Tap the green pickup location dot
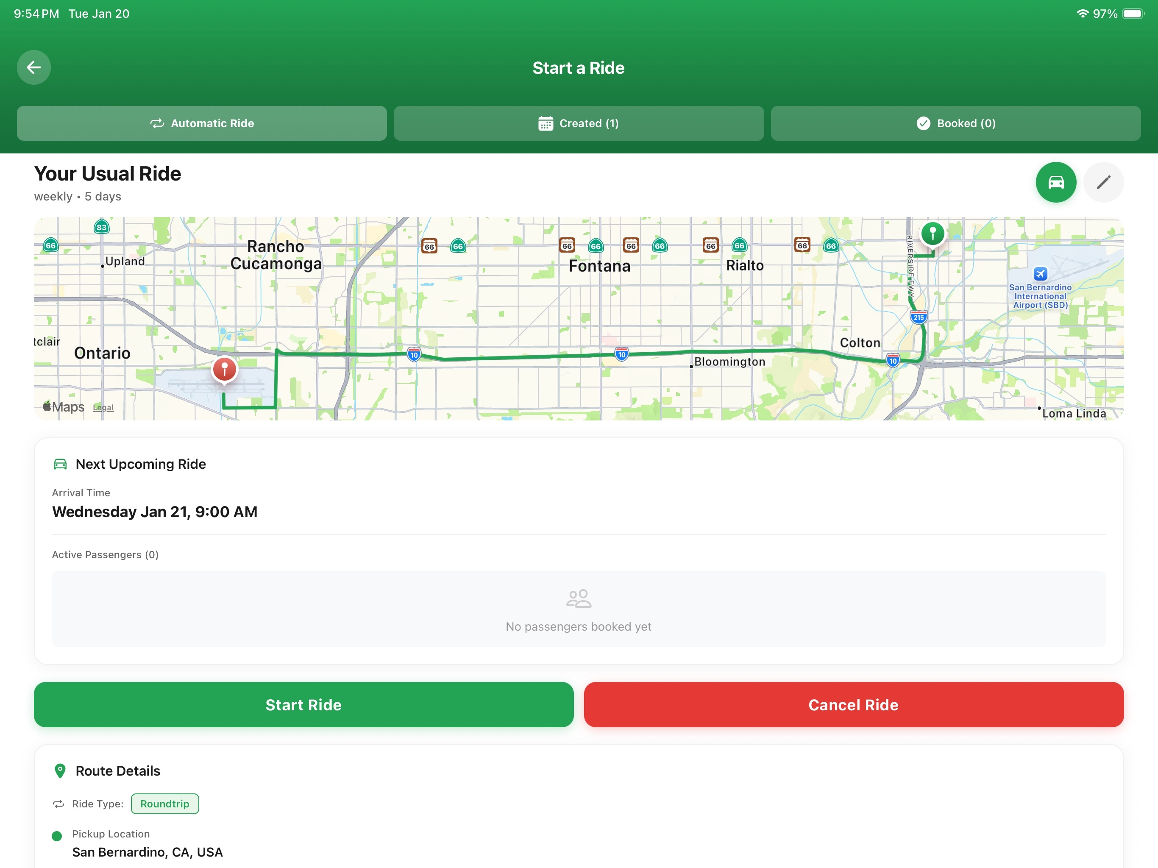The width and height of the screenshot is (1158, 868). [x=57, y=836]
